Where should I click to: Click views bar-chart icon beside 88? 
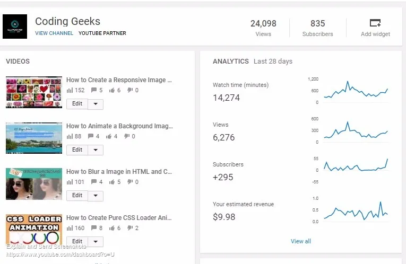(70, 136)
